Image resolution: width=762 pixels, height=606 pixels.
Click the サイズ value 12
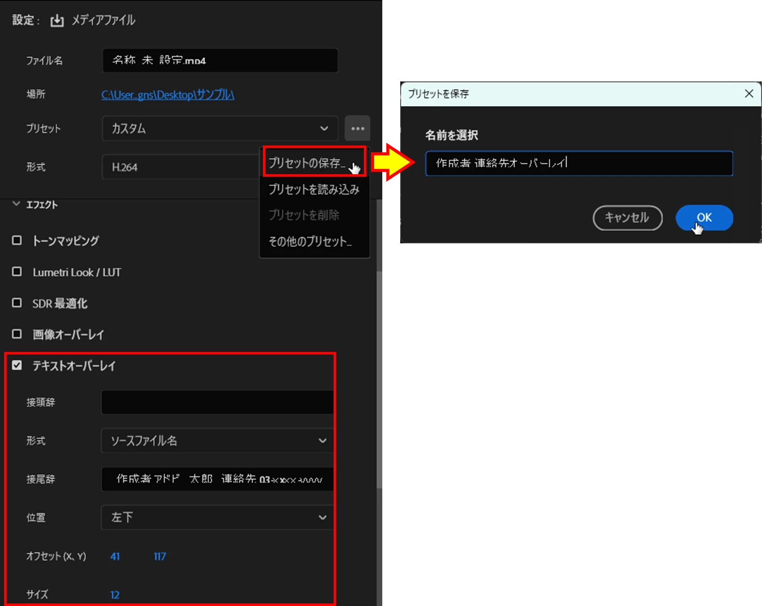(115, 595)
